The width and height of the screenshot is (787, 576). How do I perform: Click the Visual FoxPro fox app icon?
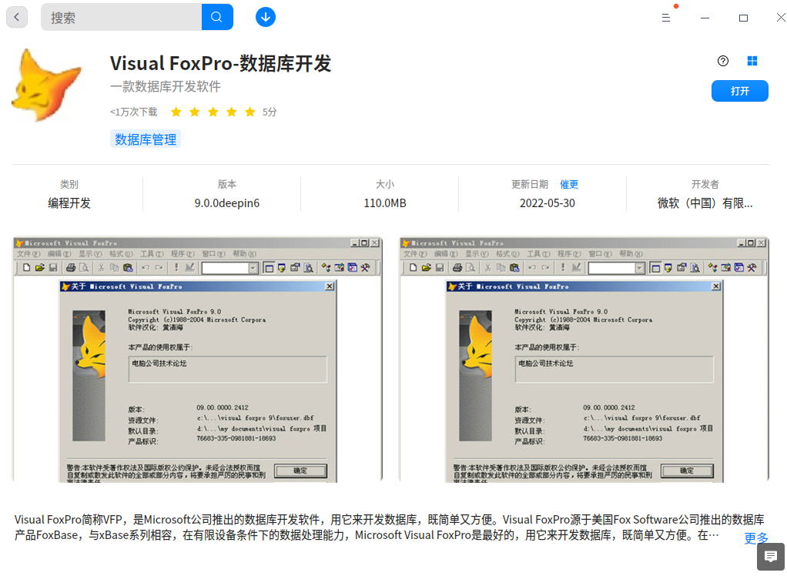(47, 85)
